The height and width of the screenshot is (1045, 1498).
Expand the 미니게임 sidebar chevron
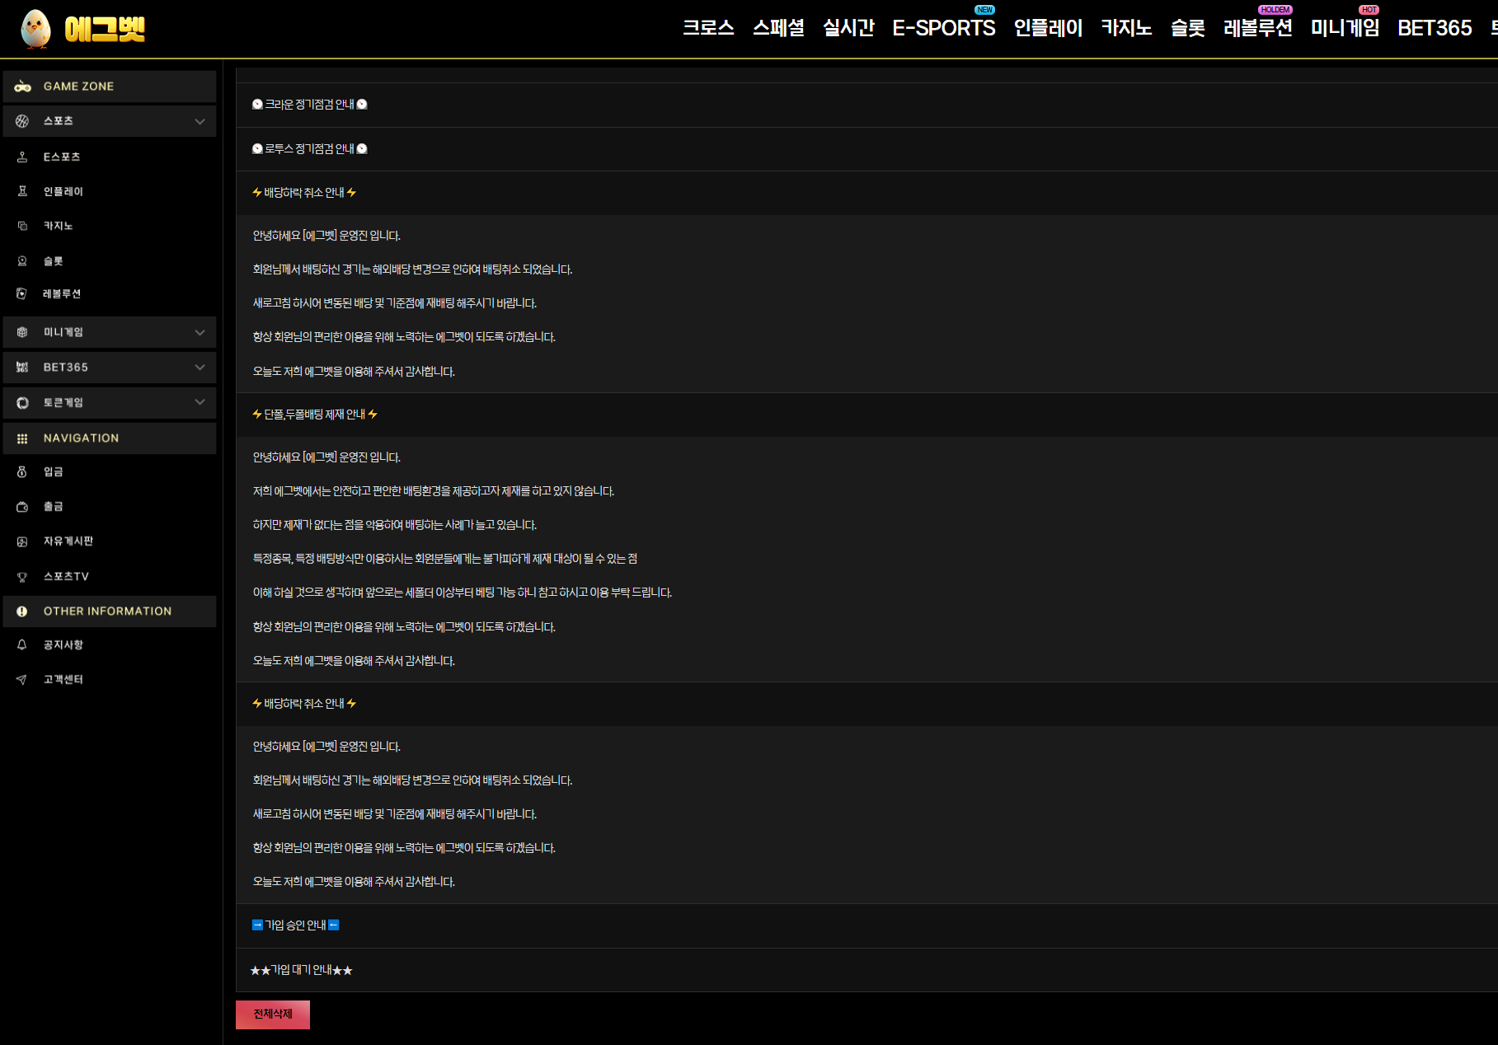point(200,332)
